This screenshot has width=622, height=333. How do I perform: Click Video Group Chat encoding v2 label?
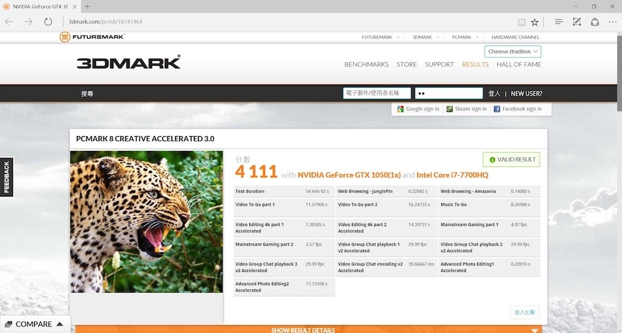click(x=370, y=267)
